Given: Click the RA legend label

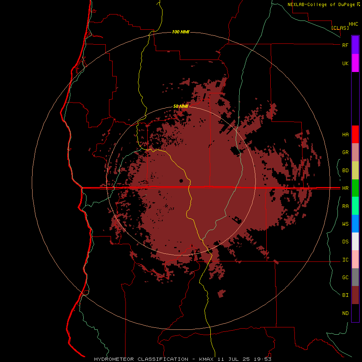Looking at the screenshot, I should pos(345,206).
